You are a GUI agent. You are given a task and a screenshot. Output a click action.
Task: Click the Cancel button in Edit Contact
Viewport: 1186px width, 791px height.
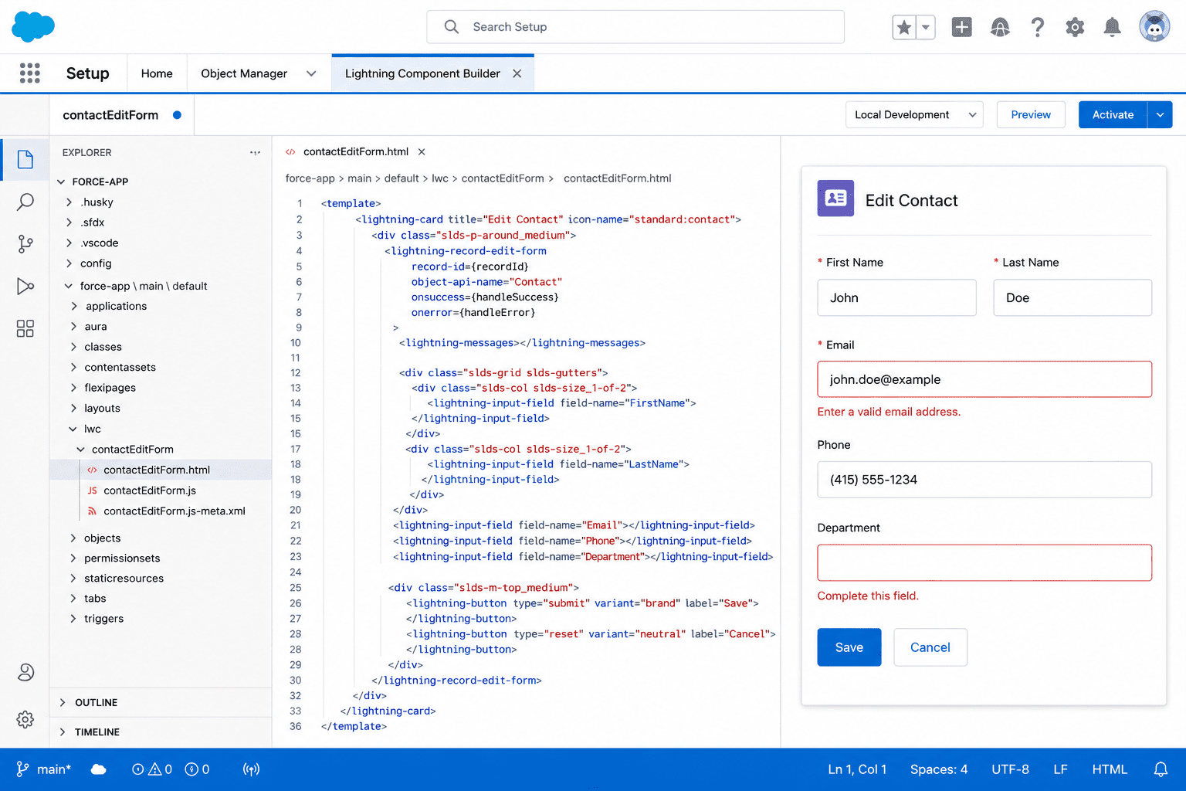click(930, 647)
